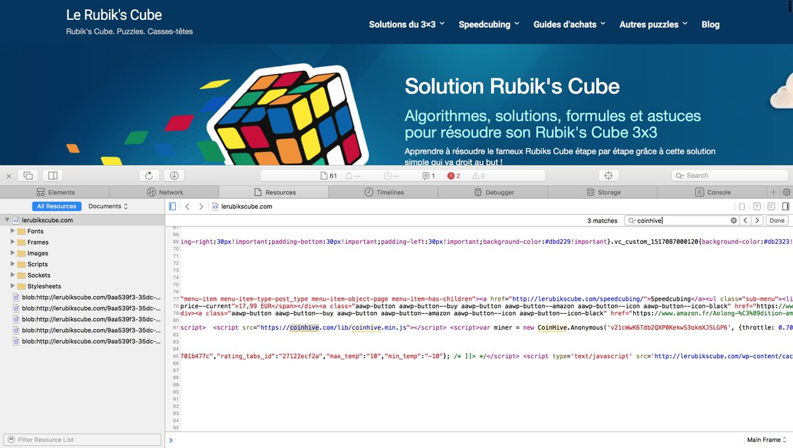
Task: Click the Le Rubik's Cube site title
Action: pyautogui.click(x=114, y=15)
